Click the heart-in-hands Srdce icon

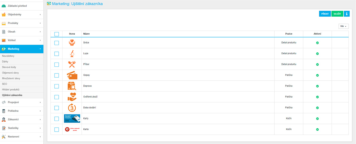72,43
